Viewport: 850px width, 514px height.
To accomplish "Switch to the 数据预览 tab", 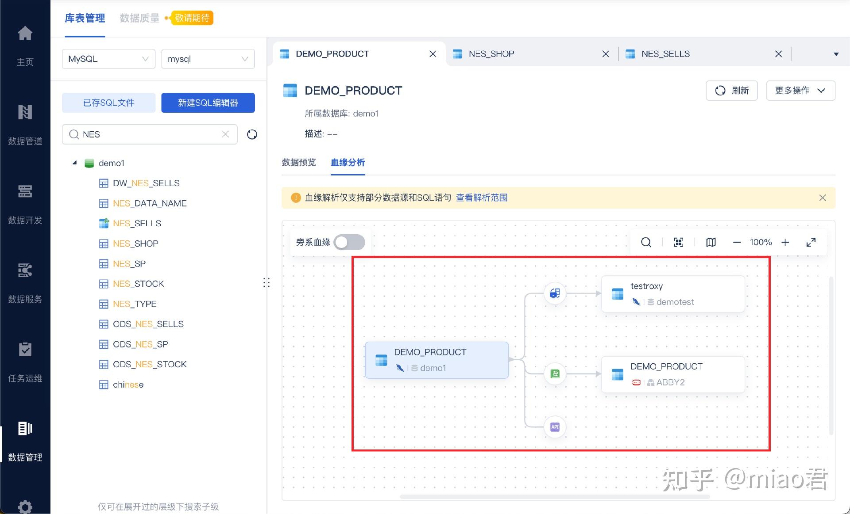I will [x=299, y=162].
